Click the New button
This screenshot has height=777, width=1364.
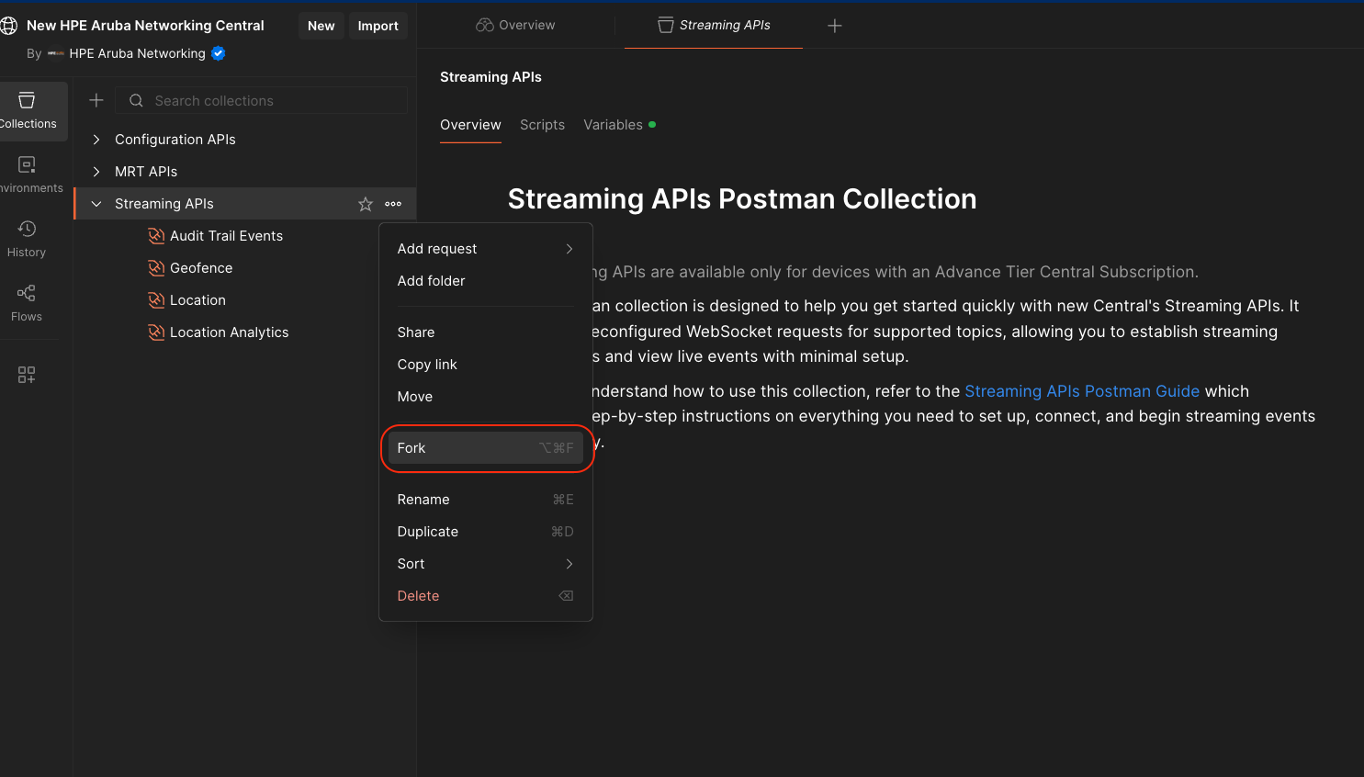(x=321, y=26)
